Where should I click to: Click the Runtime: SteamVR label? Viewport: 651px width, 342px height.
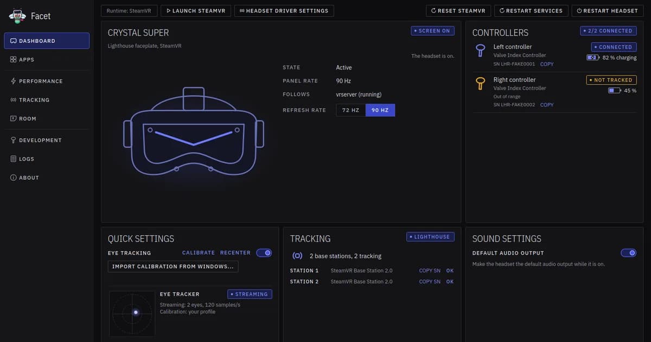tap(128, 10)
